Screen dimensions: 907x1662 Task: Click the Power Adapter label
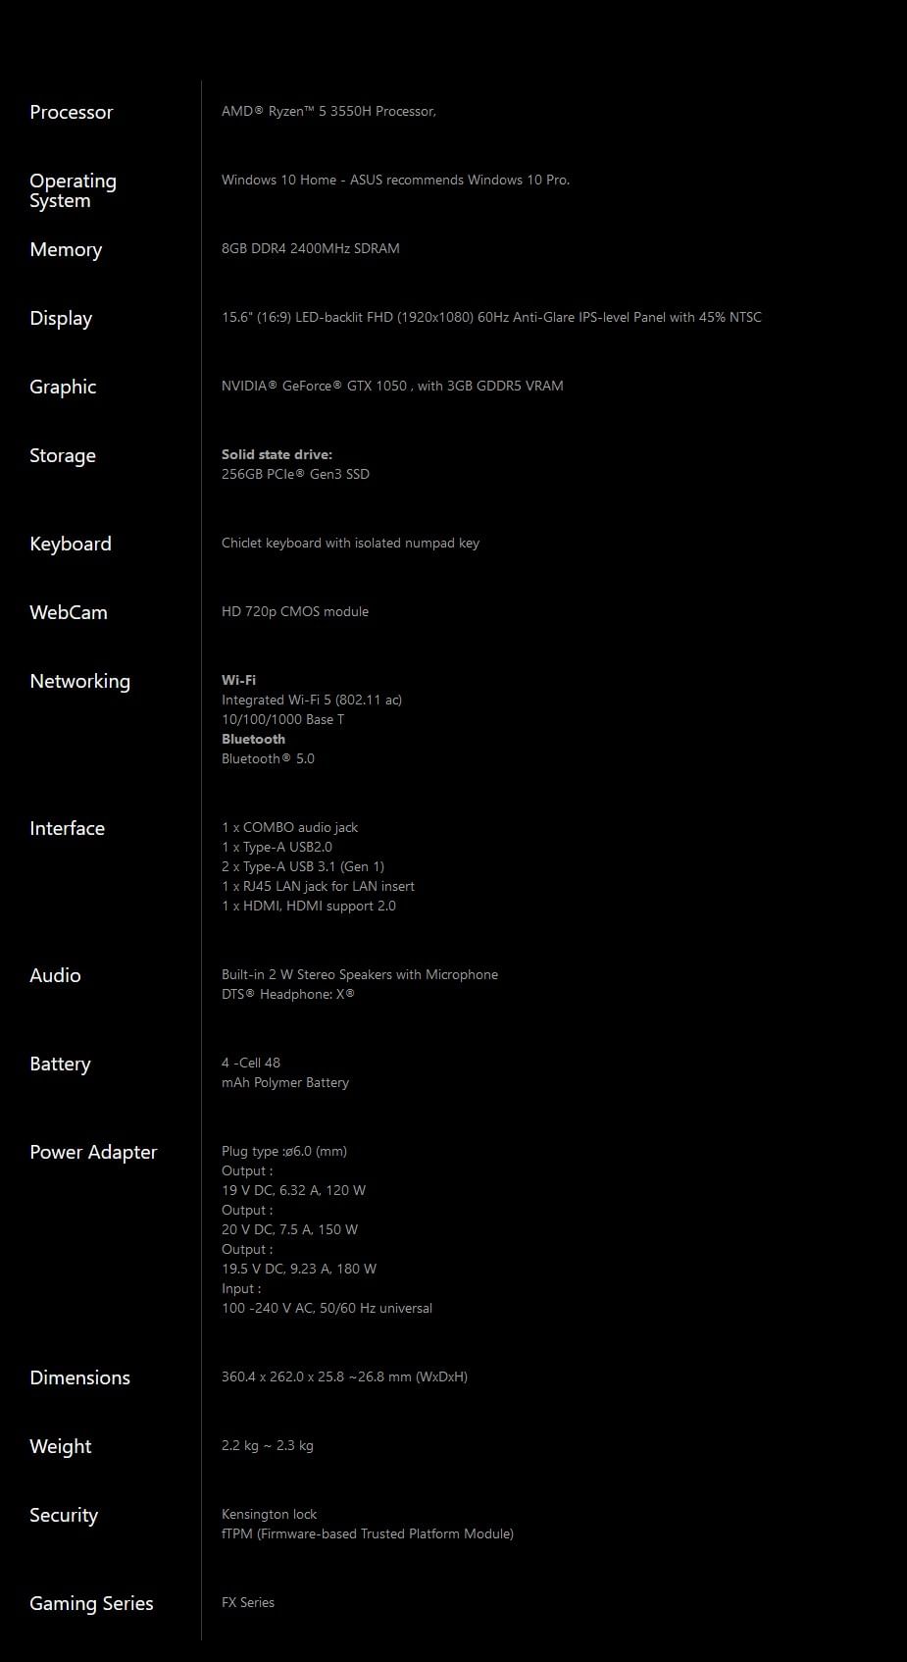93,1153
